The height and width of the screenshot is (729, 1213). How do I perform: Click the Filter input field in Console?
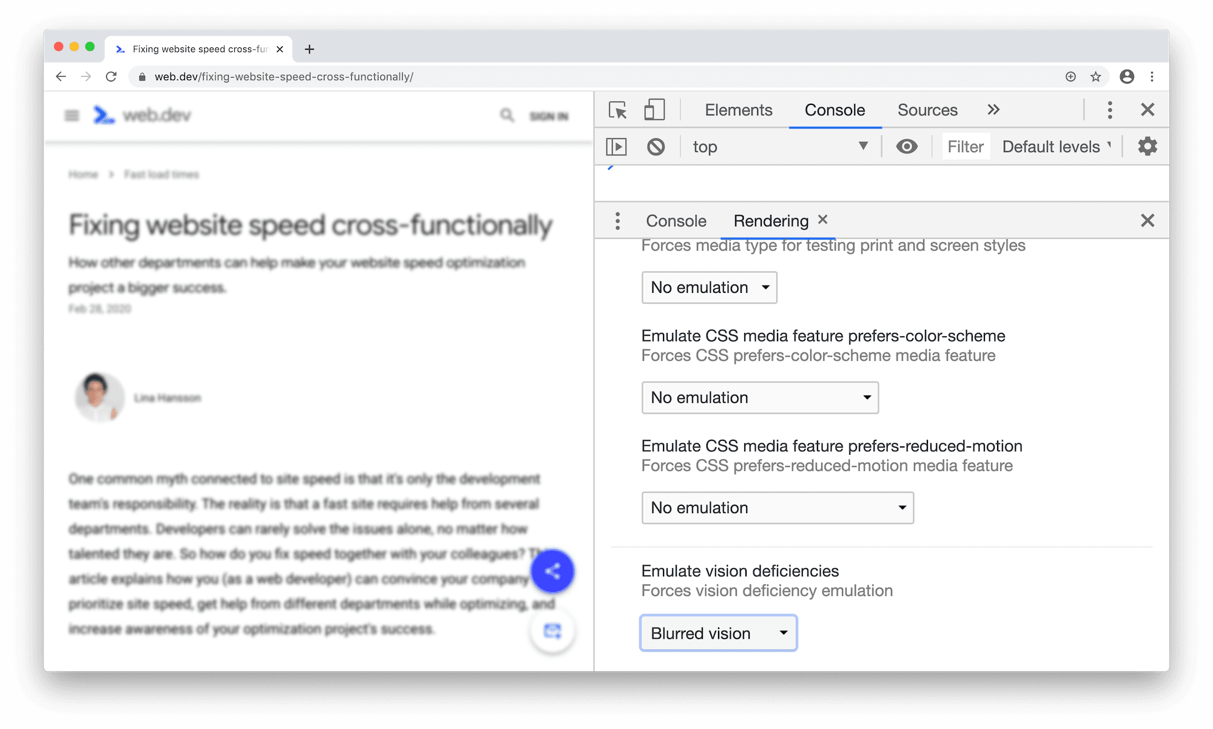(964, 146)
